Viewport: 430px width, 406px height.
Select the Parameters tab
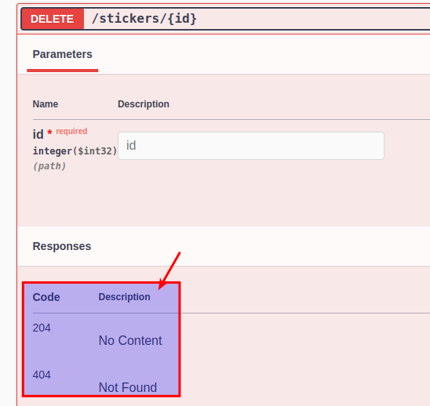63,54
